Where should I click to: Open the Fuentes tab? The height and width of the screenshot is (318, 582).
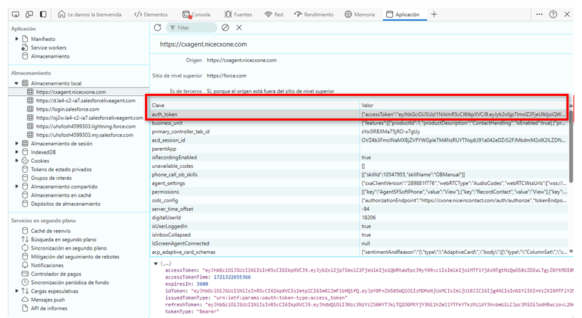(238, 14)
